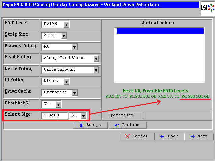215x161 pixels.
Task: Click the Back button's left arrow icon
Action: point(162,136)
